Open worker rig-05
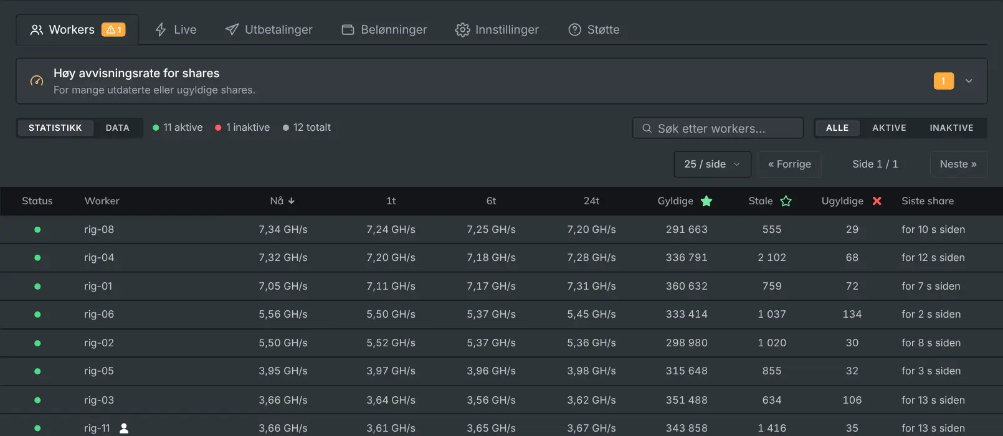Viewport: 1003px width, 436px height. 99,371
